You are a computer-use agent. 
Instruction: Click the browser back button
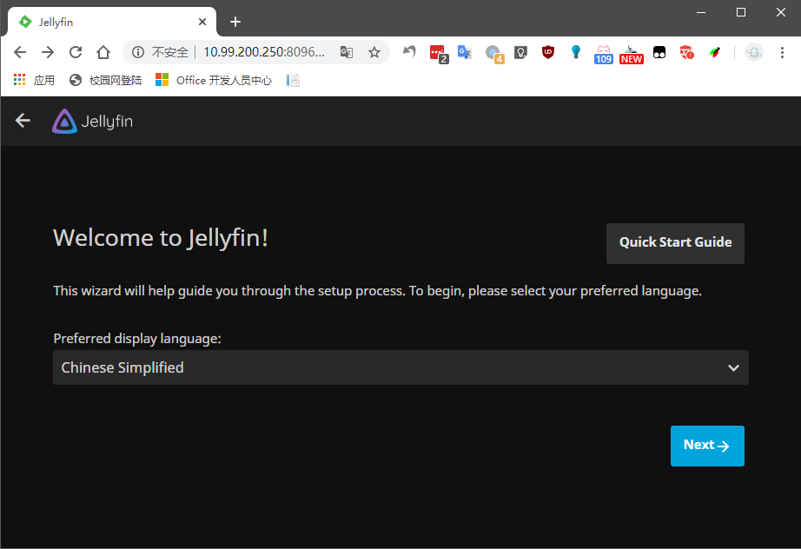pos(20,52)
